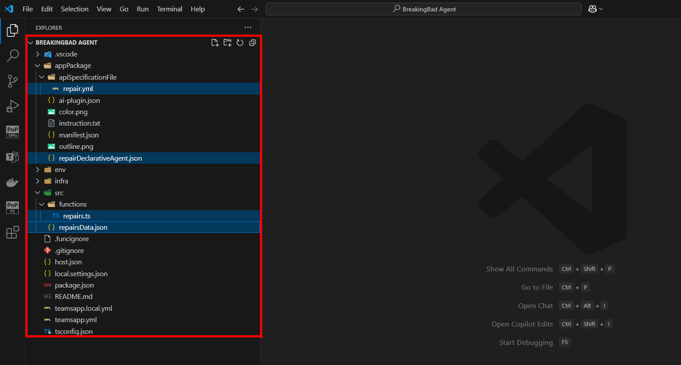Image resolution: width=681 pixels, height=365 pixels.
Task: Open the Docker extension icon
Action: pos(13,182)
